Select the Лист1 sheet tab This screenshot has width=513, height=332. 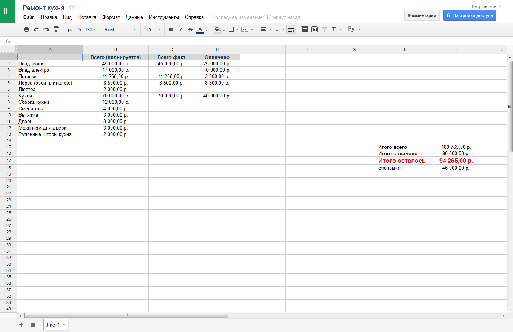53,325
